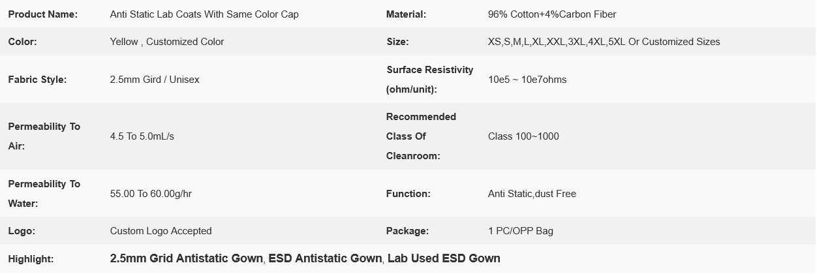Click the "96% Cotton+4%Carbon Fiber" value
Screen dimensions: 817x276
(x=551, y=14)
